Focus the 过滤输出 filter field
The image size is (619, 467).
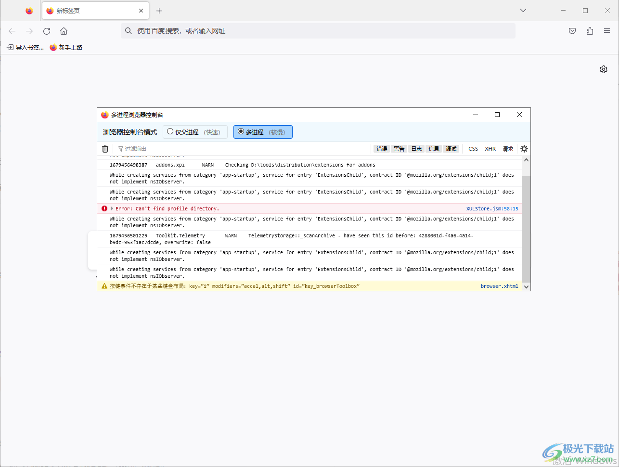tap(243, 149)
